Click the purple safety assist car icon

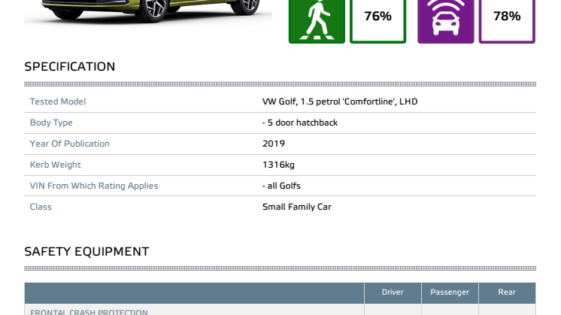(x=445, y=21)
